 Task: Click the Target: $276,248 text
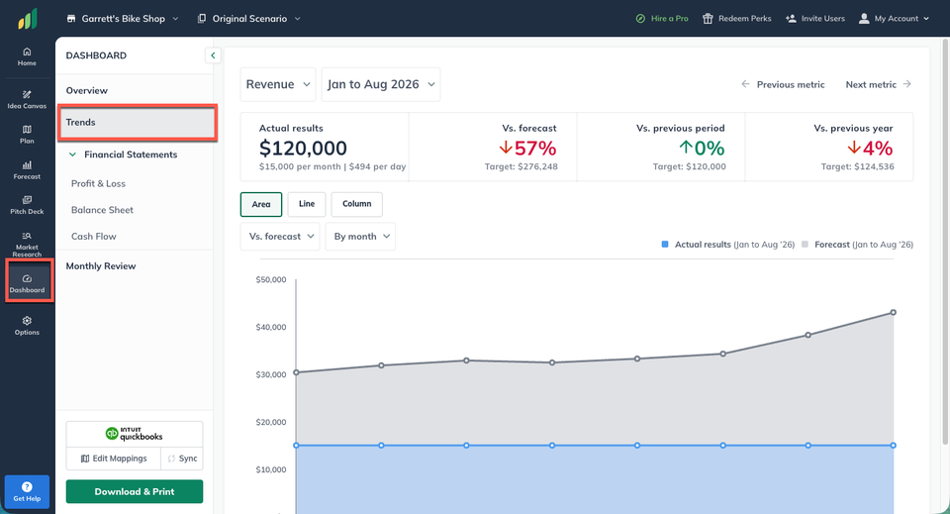(x=522, y=166)
